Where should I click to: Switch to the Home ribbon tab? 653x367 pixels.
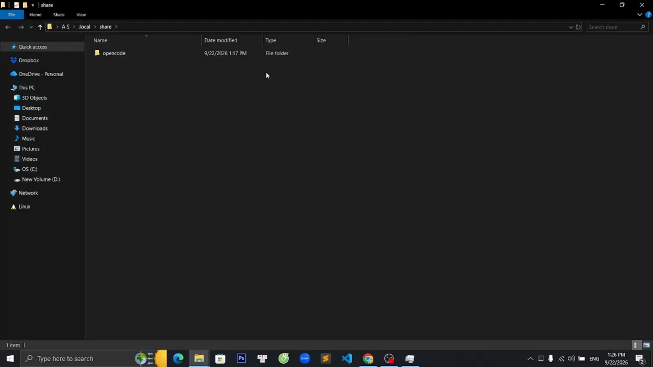[35, 15]
